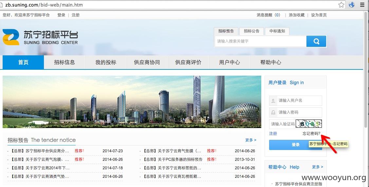The height and width of the screenshot is (187, 369).
Task: Click the address bar URL
Action: (44, 5)
